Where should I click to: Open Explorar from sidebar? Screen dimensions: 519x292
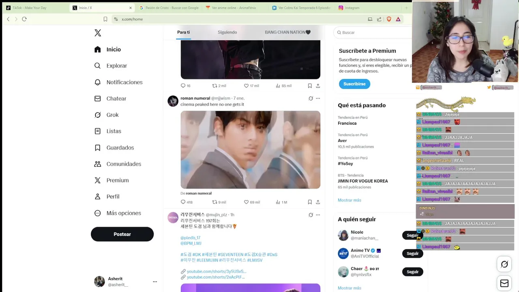[111, 66]
